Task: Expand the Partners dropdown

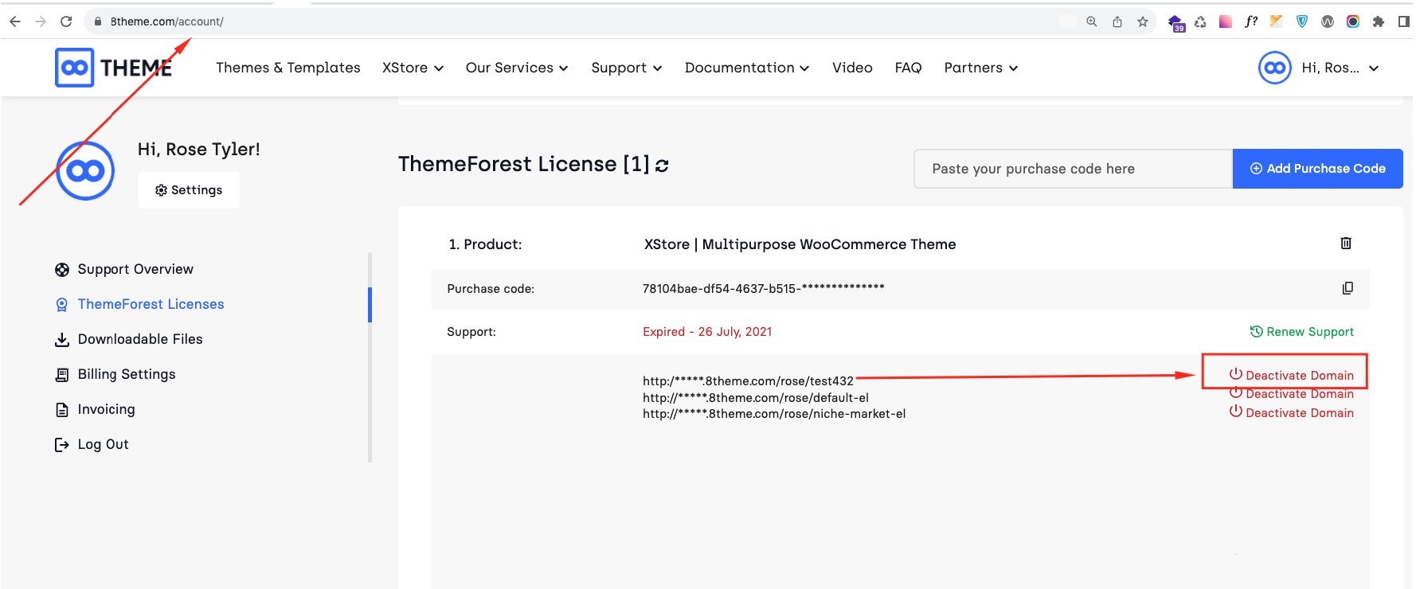Action: click(981, 68)
